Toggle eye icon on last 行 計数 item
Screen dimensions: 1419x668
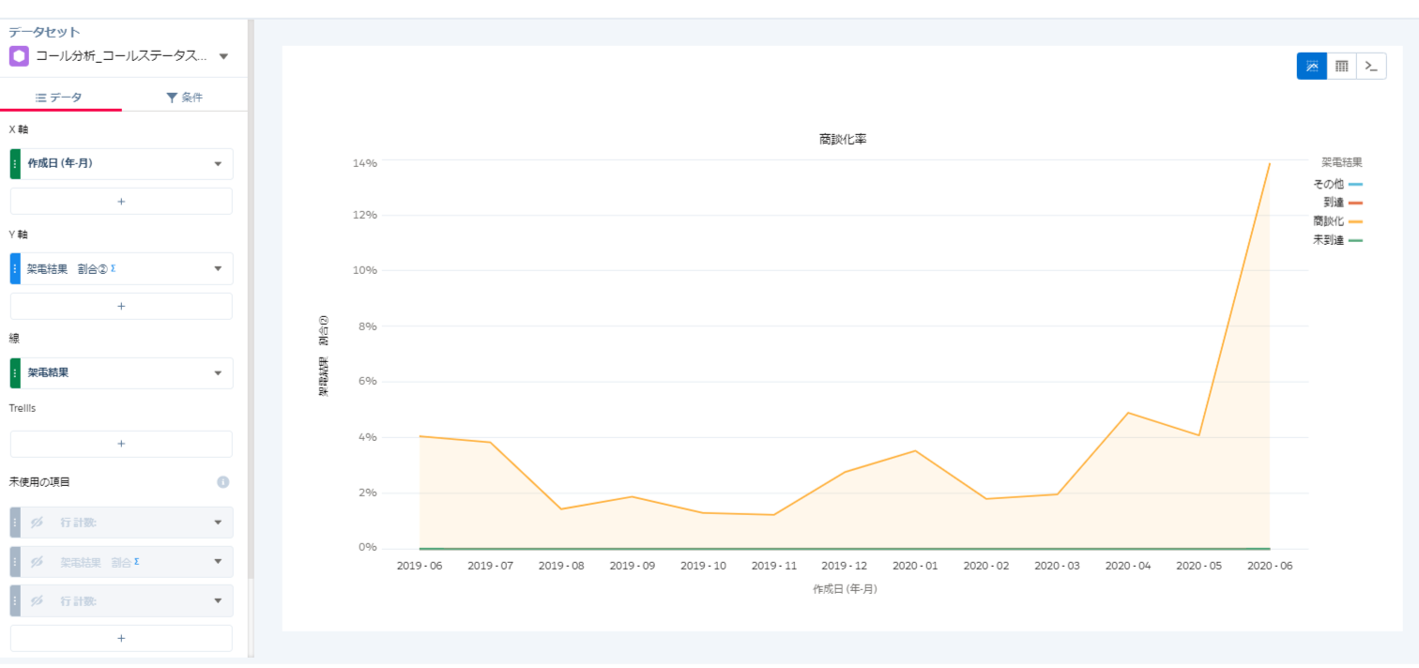[x=38, y=600]
